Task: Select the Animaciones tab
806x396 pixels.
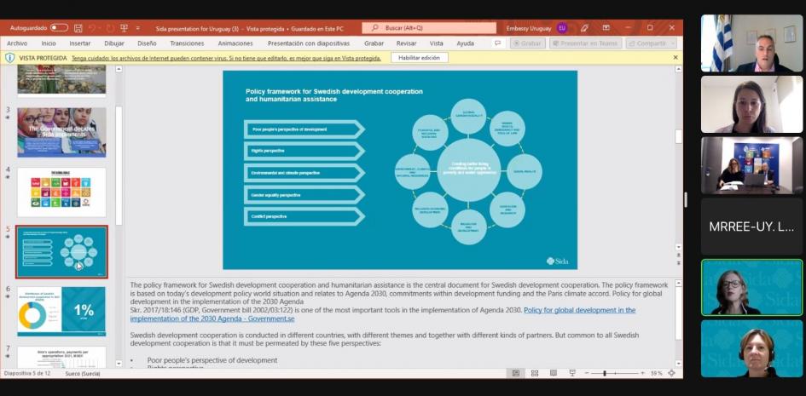Action: 235,43
